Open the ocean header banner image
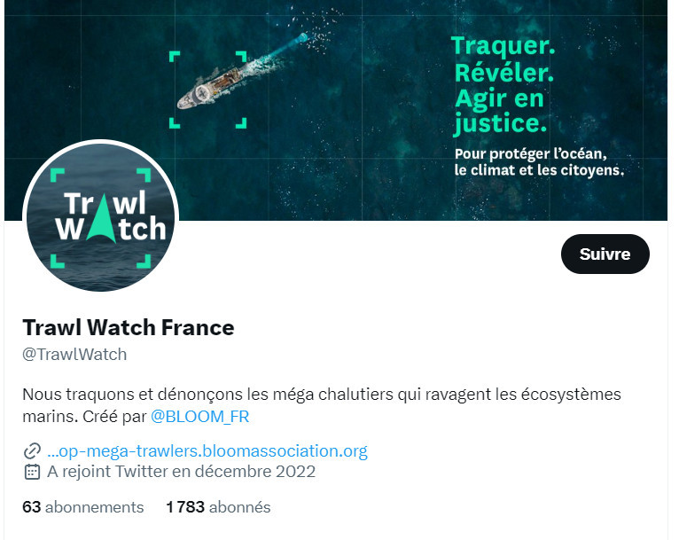This screenshot has height=540, width=679. click(x=336, y=111)
